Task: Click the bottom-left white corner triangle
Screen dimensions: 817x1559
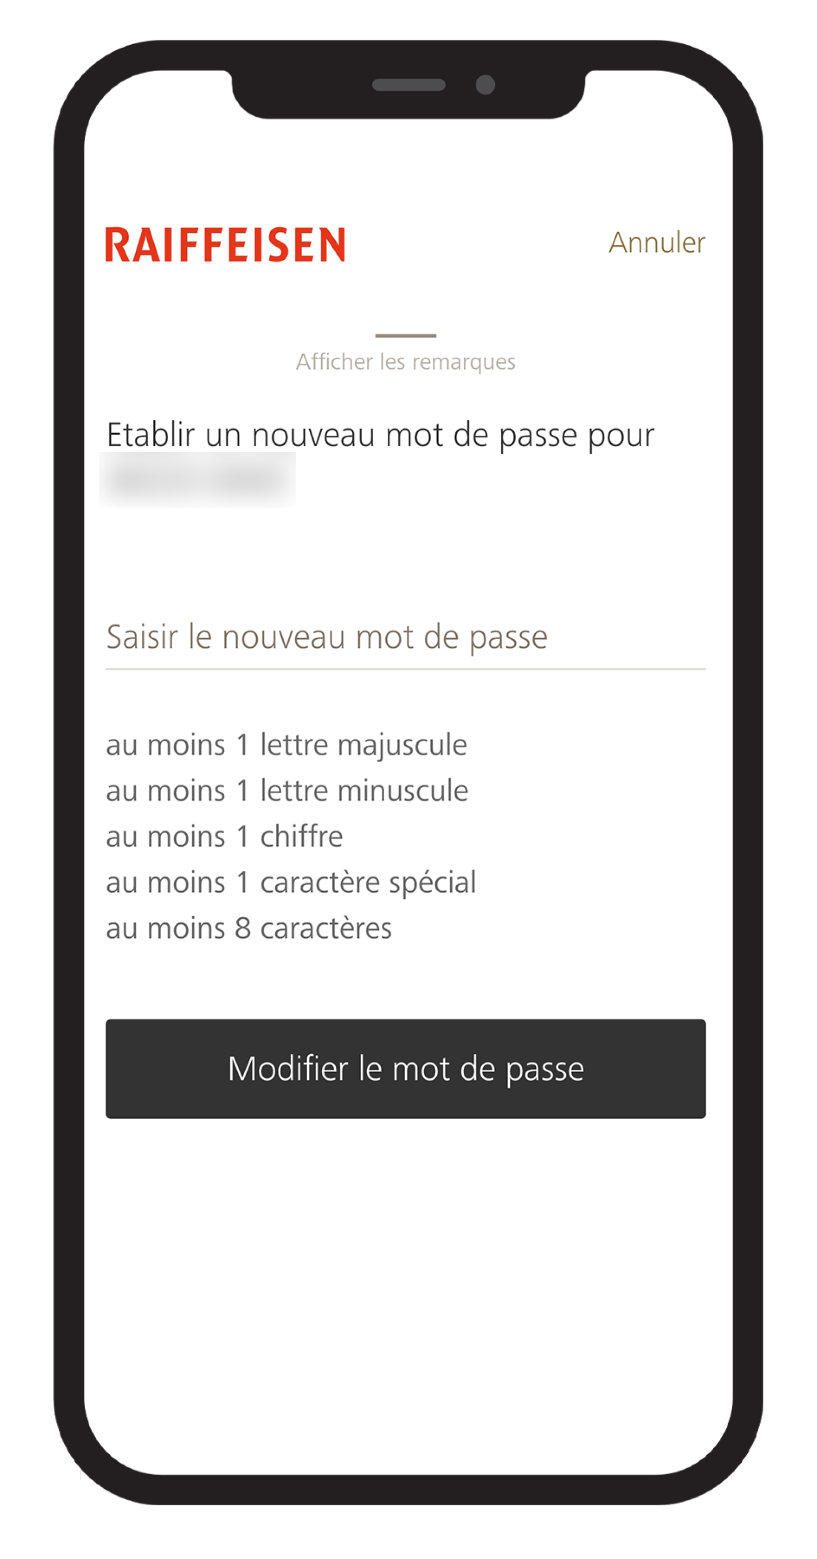Action: click(85, 1475)
